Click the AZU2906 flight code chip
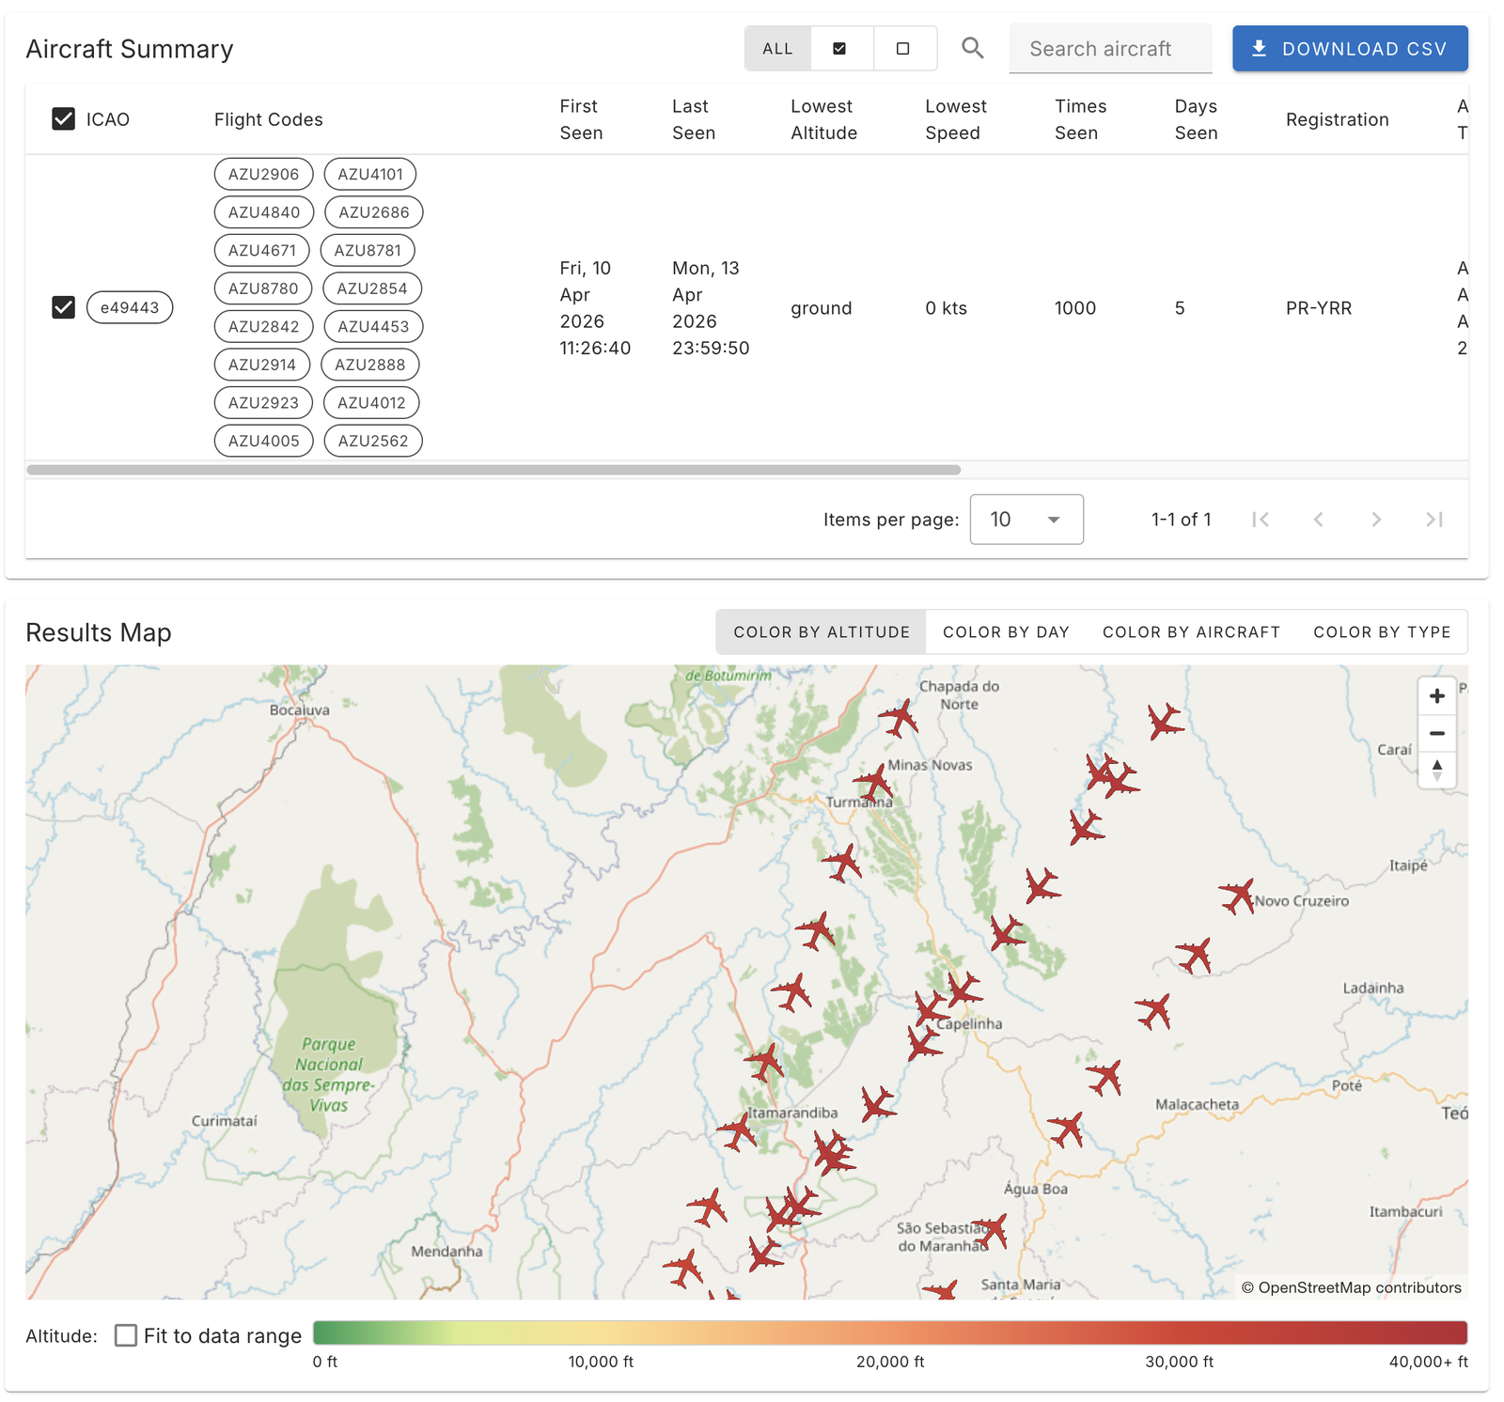This screenshot has height=1402, width=1504. click(x=263, y=174)
